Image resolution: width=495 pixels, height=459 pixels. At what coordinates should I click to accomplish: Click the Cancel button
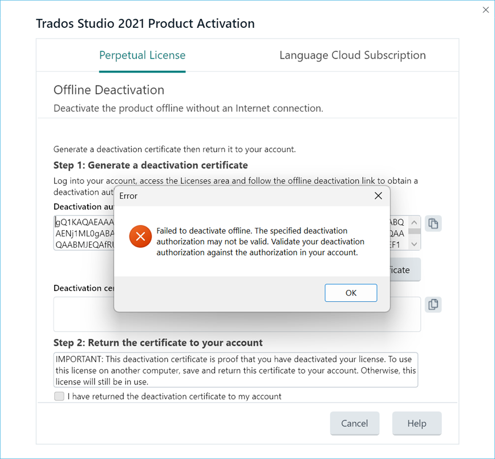click(x=355, y=423)
